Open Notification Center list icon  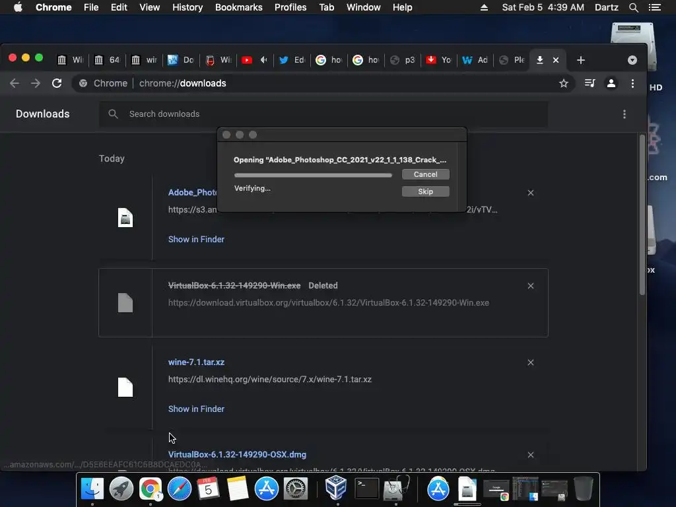(x=654, y=7)
